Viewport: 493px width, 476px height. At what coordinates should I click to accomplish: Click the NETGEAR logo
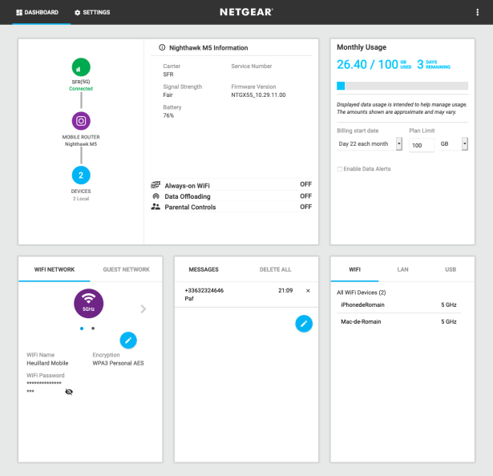click(246, 12)
